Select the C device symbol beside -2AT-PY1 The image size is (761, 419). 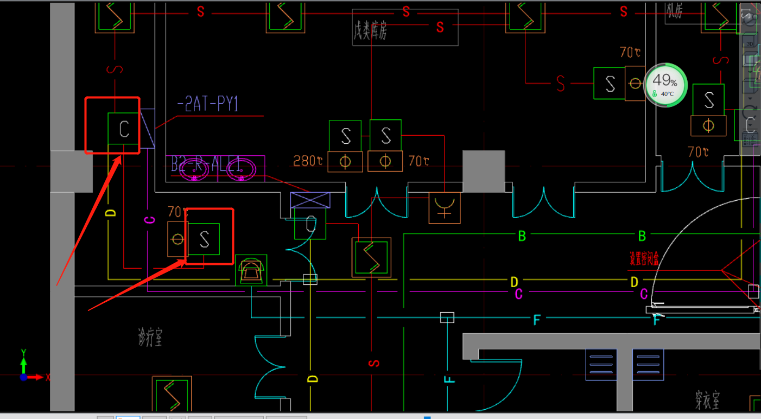[124, 129]
